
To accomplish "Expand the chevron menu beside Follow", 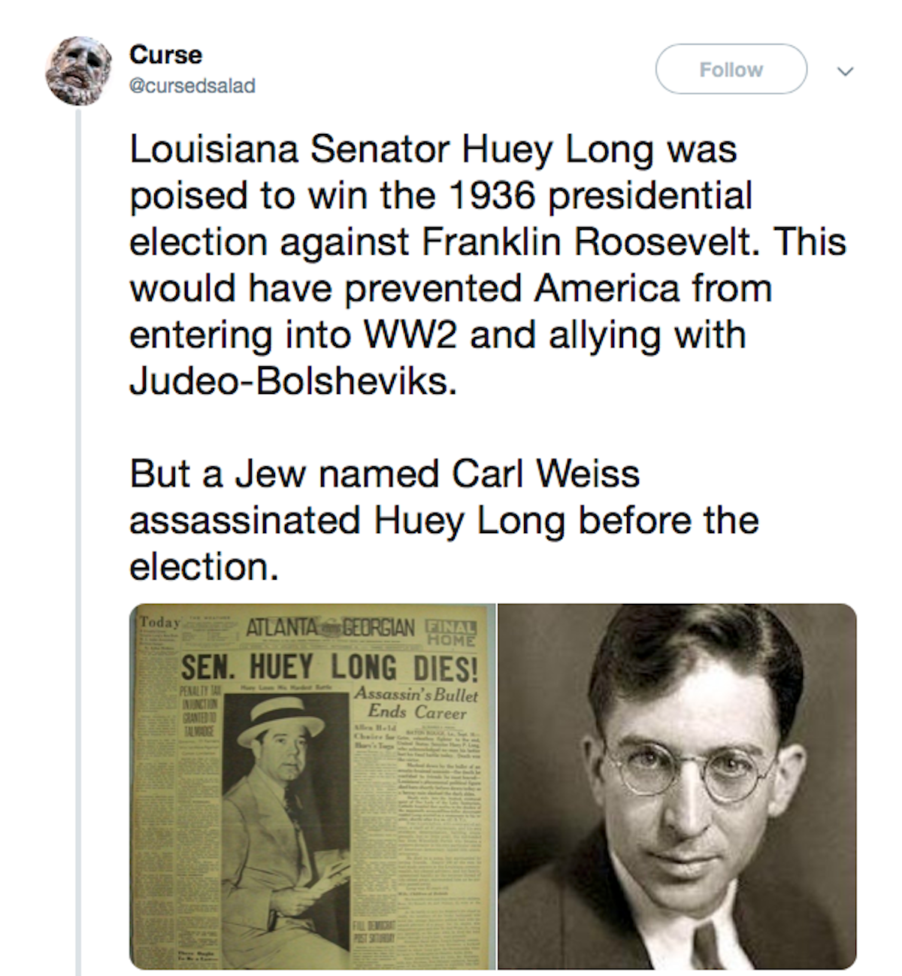I will (x=846, y=71).
